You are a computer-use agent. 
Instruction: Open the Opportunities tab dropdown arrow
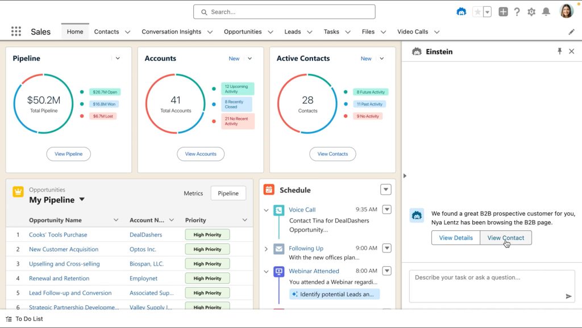270,32
